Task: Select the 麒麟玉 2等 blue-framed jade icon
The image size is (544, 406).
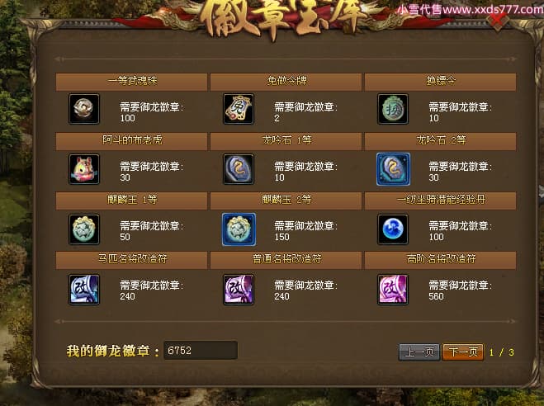Action: pos(239,229)
